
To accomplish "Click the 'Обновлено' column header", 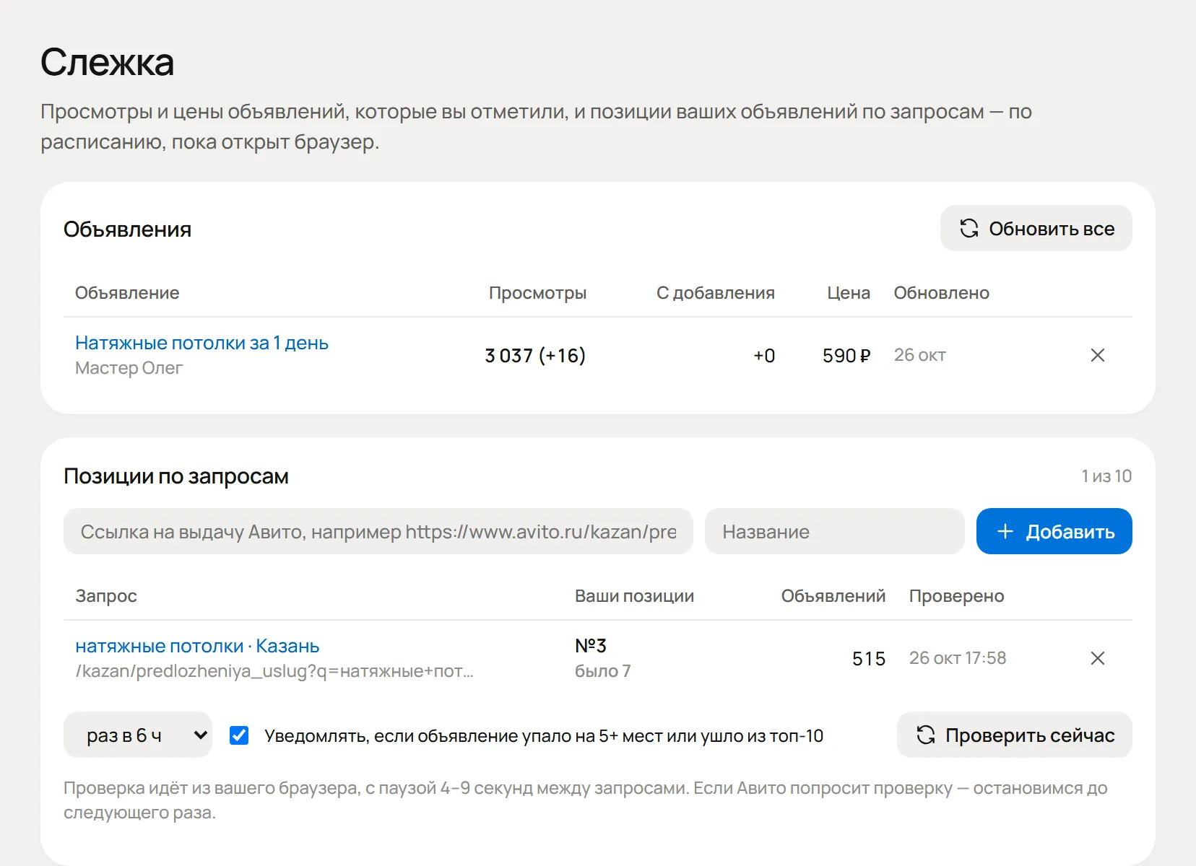I will 942,293.
